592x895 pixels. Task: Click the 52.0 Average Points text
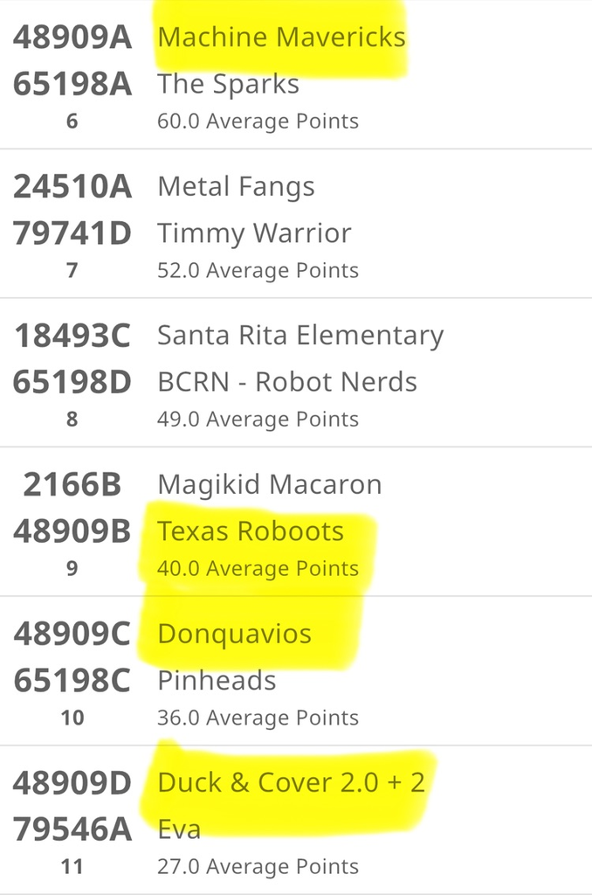click(258, 271)
